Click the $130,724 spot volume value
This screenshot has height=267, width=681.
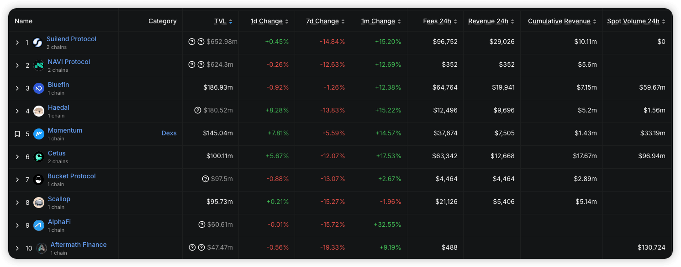[x=652, y=247]
